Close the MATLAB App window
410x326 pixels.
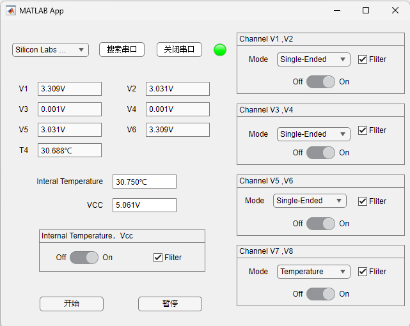(x=395, y=10)
